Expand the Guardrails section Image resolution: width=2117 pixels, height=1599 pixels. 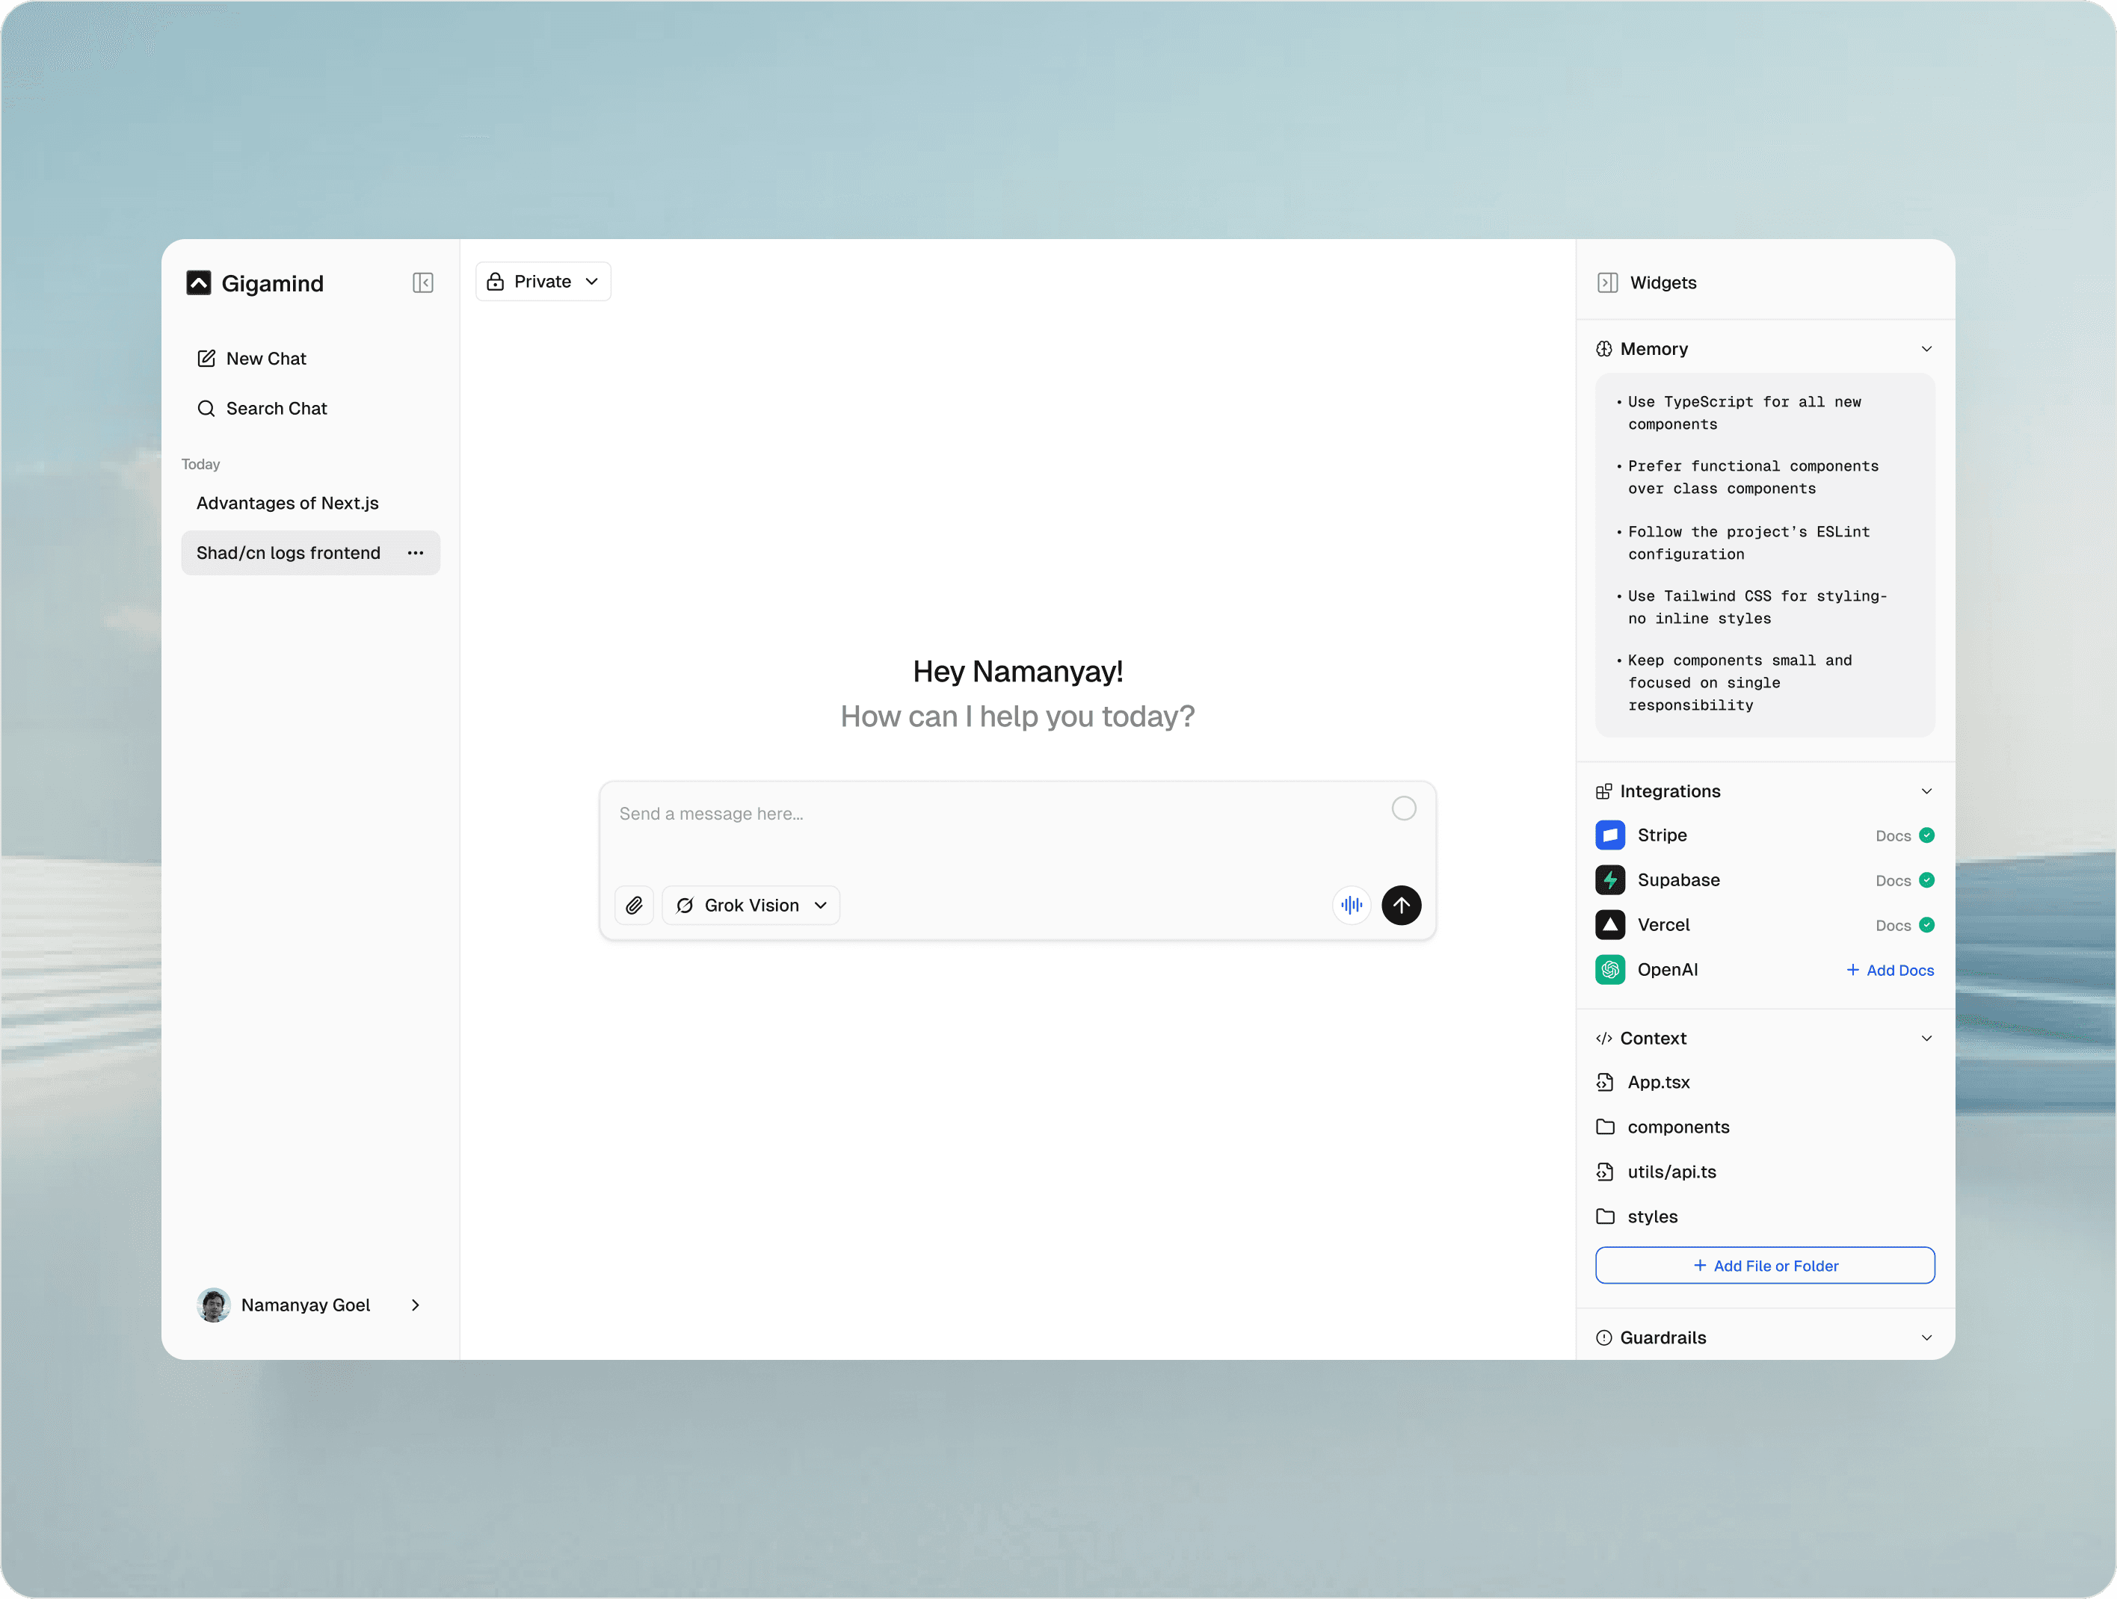(1926, 1337)
